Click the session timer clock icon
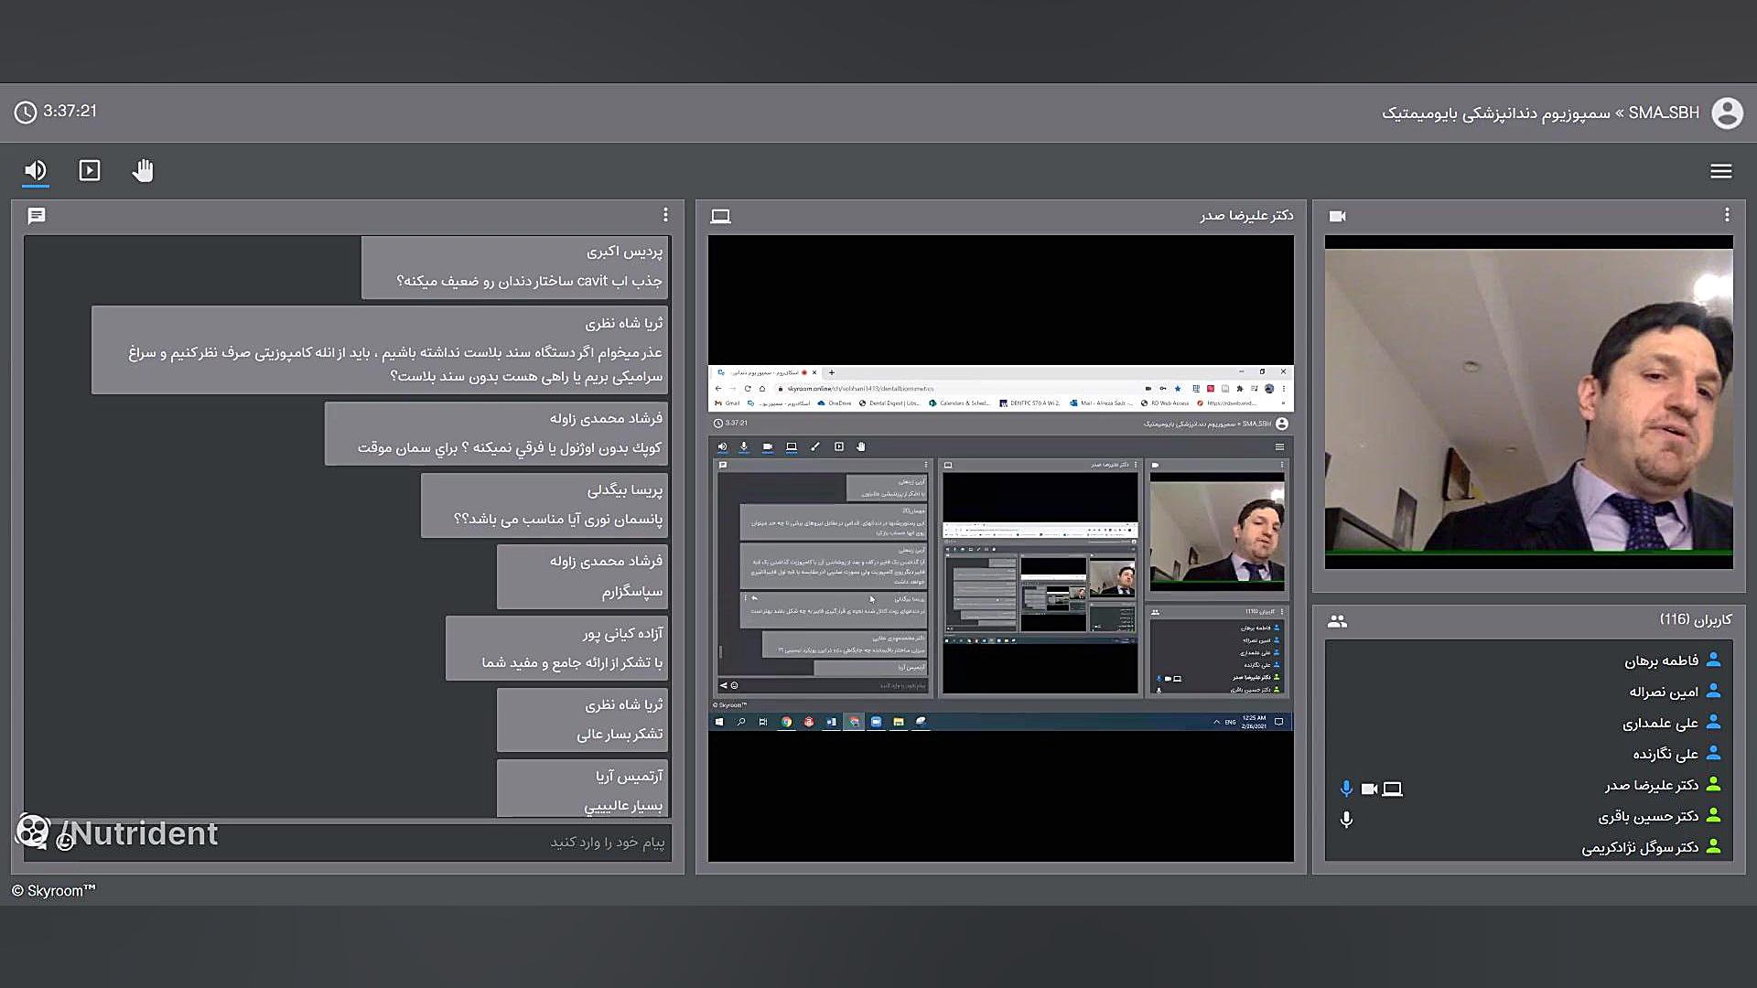This screenshot has width=1757, height=988. (x=26, y=113)
